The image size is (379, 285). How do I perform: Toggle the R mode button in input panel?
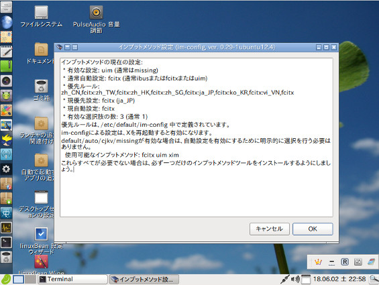point(345,262)
